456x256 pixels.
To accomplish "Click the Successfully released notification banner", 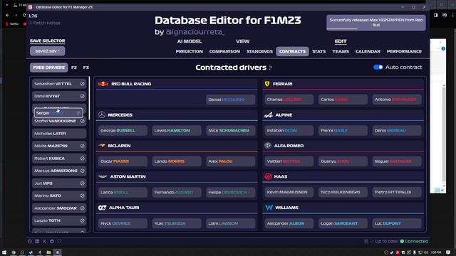I will (376, 23).
